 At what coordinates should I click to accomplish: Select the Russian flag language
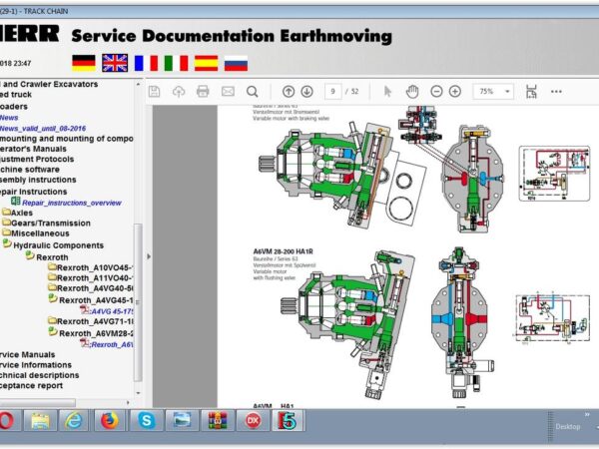[236, 63]
